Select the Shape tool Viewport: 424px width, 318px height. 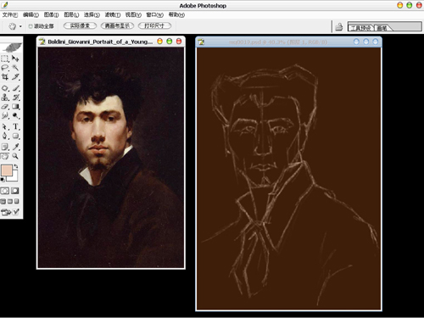tap(15, 136)
